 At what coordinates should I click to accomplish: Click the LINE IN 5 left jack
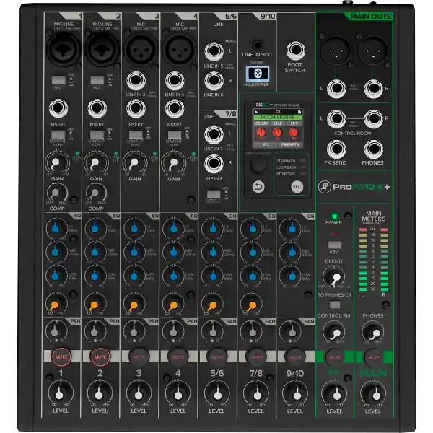(x=214, y=51)
